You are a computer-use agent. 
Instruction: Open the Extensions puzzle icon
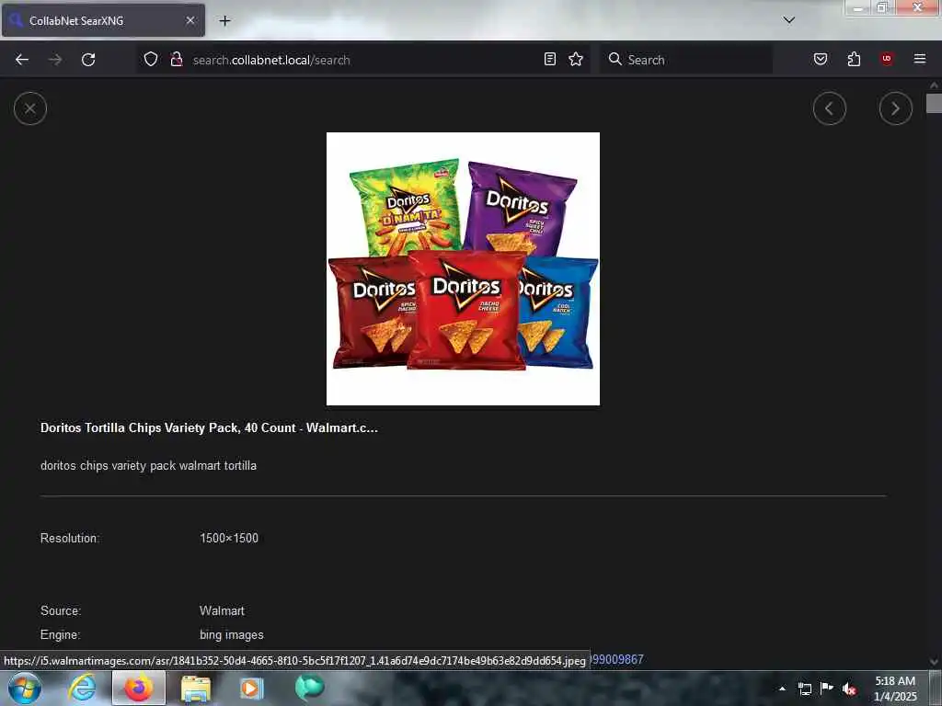pos(854,59)
